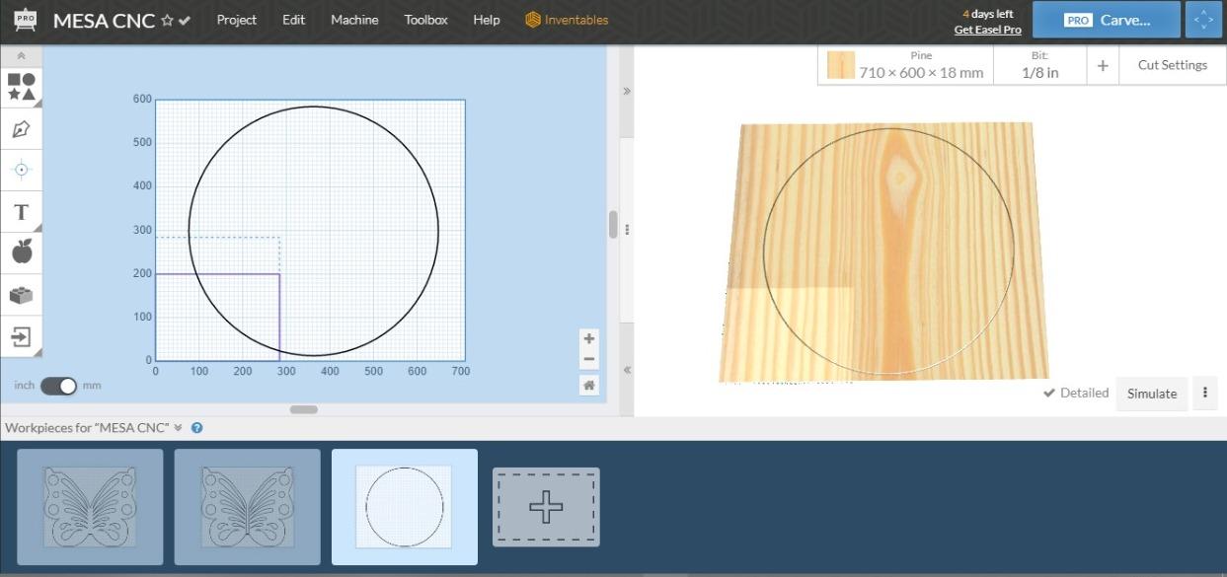Add another bit with the plus button
This screenshot has height=577, width=1227.
[x=1103, y=65]
